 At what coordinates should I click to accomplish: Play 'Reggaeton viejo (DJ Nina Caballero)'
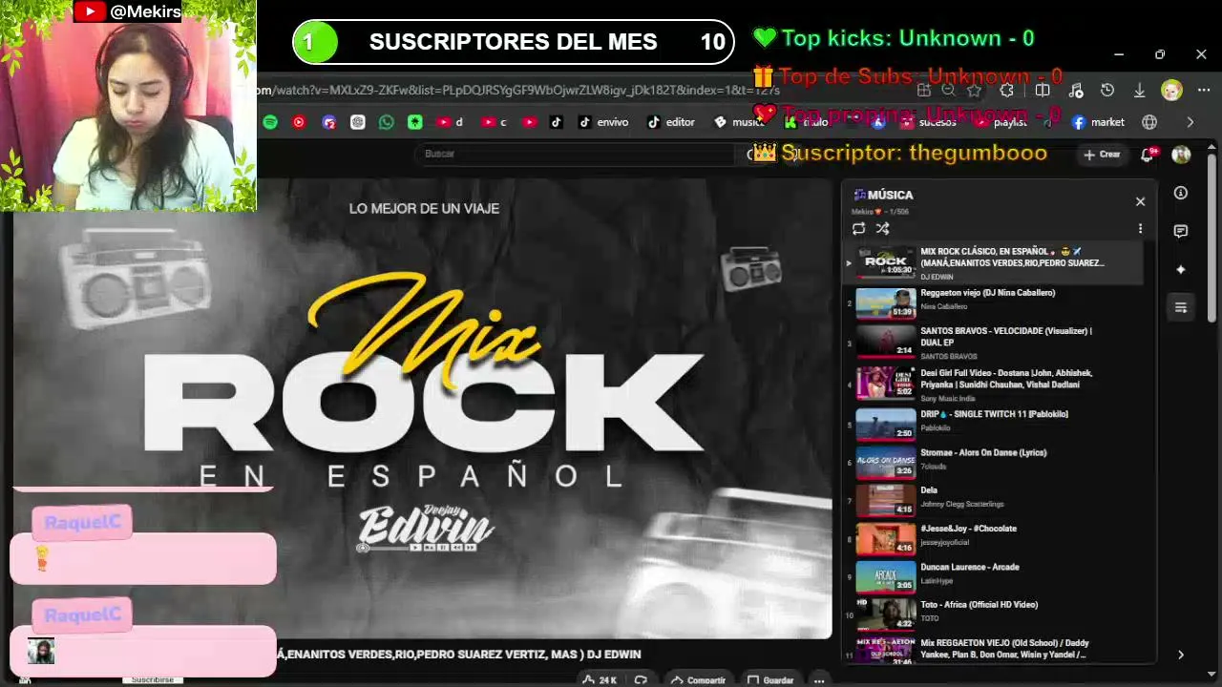[x=992, y=303]
